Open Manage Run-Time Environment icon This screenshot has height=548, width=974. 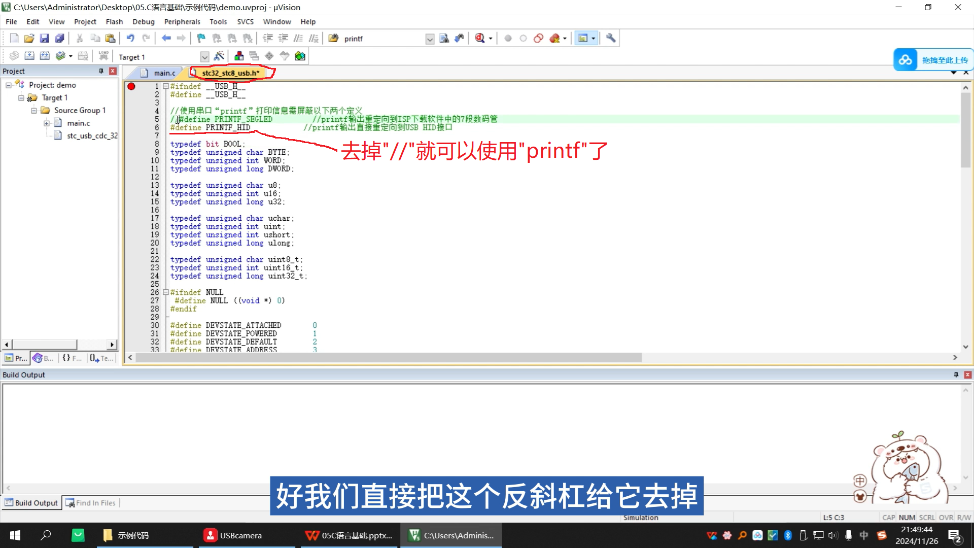pyautogui.click(x=269, y=56)
